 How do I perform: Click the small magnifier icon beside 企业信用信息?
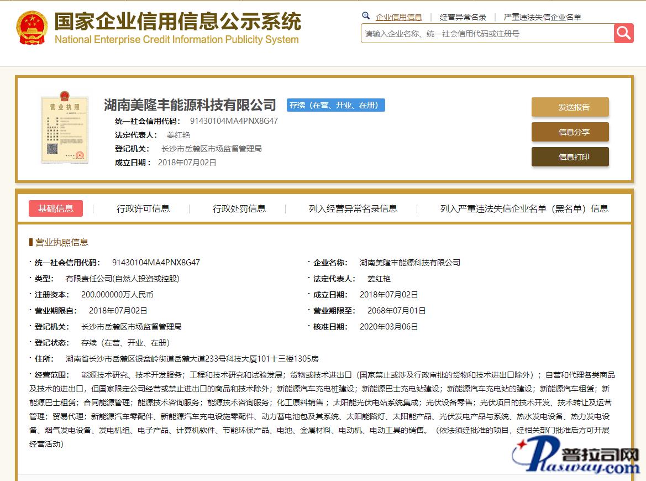click(366, 16)
